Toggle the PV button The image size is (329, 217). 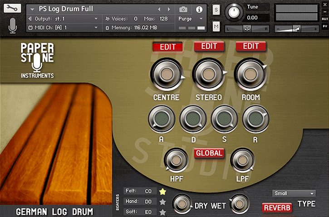(325, 26)
